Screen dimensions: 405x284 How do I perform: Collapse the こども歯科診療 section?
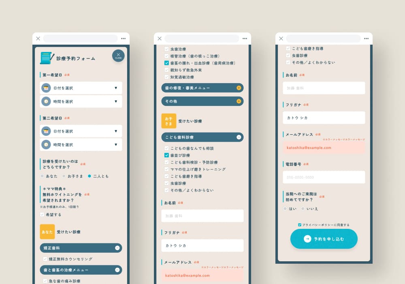[239, 137]
